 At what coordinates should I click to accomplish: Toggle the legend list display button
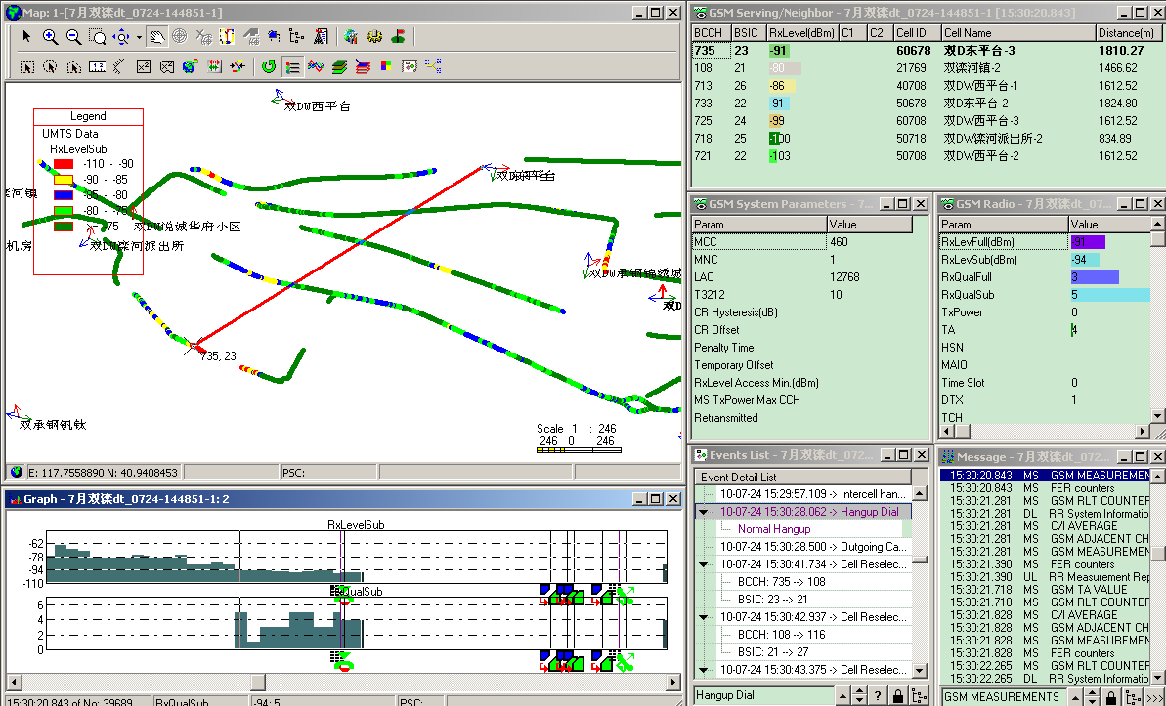click(292, 66)
